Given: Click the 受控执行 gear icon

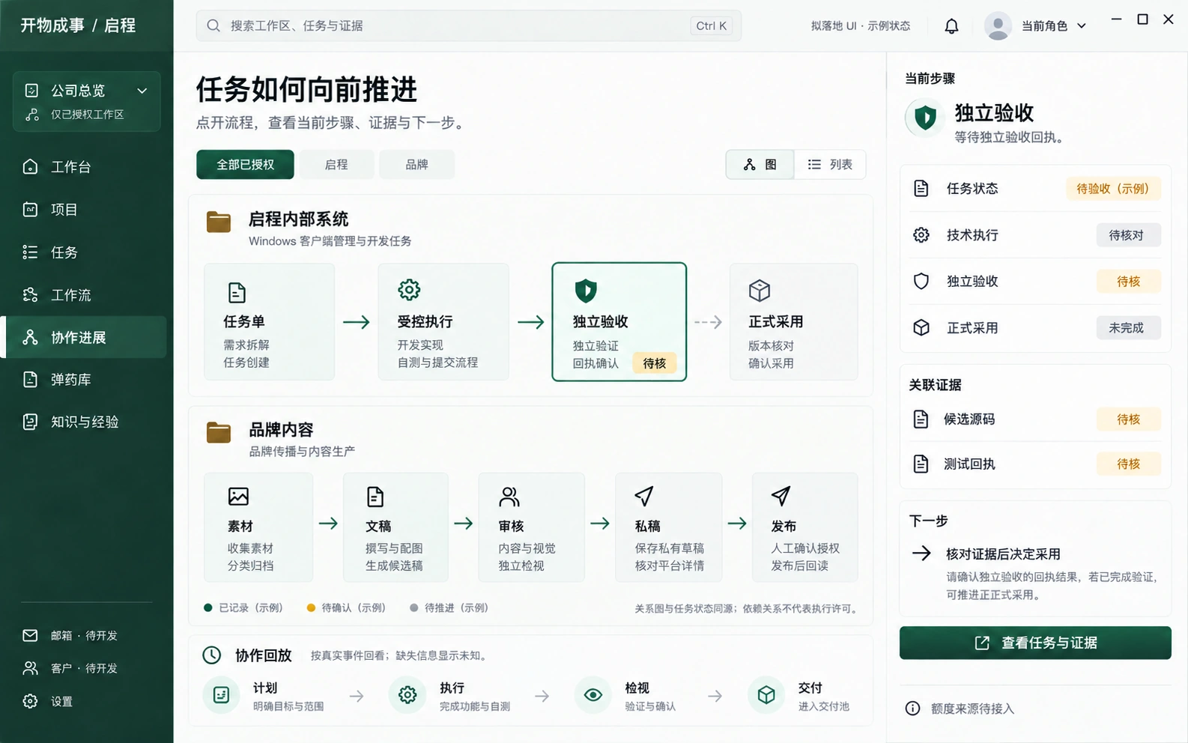Looking at the screenshot, I should click(x=409, y=290).
